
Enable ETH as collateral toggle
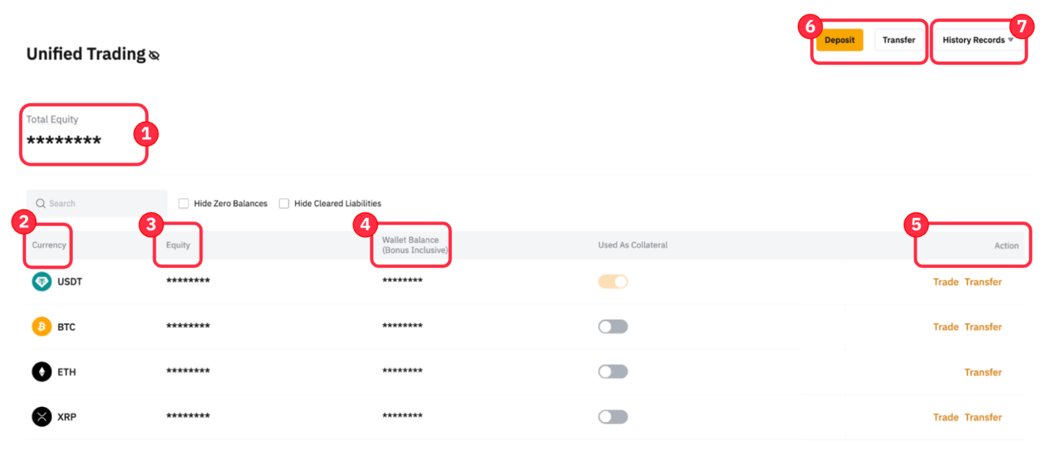coord(612,372)
